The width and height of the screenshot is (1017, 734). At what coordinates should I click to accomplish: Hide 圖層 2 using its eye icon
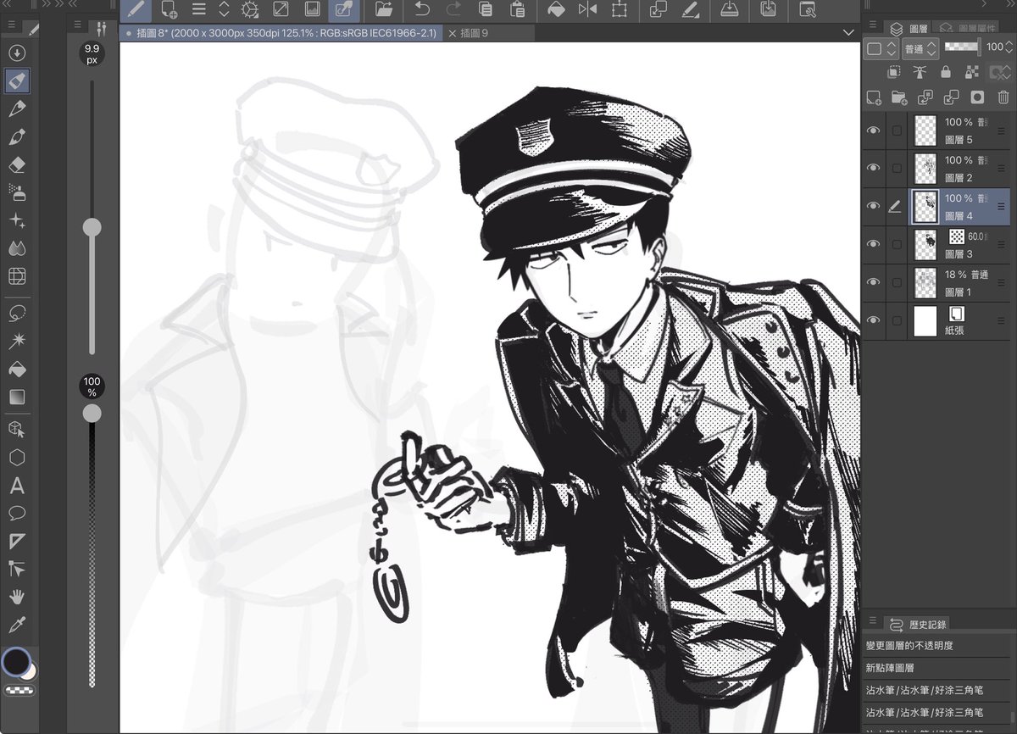(874, 168)
